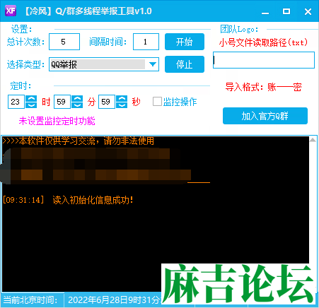Close the 举报工具 window
The image size is (319, 308).
pos(308,11)
